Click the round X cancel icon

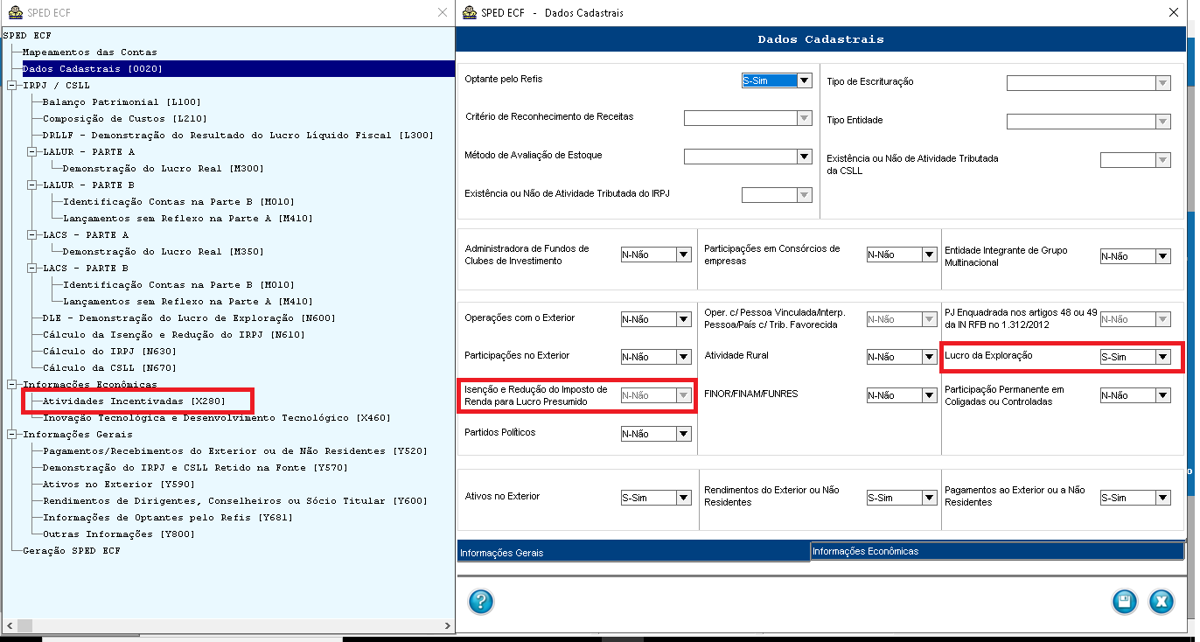point(1162,602)
